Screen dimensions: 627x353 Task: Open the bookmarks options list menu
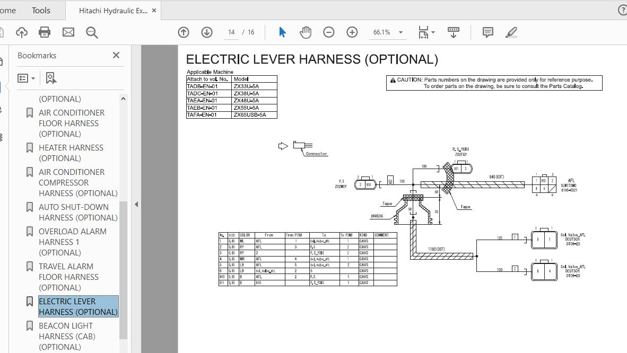pyautogui.click(x=26, y=78)
